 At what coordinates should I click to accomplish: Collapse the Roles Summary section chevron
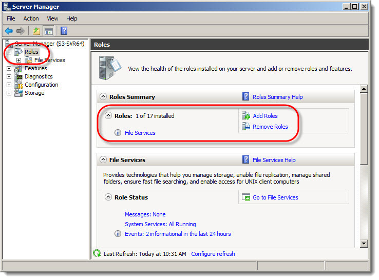[103, 96]
